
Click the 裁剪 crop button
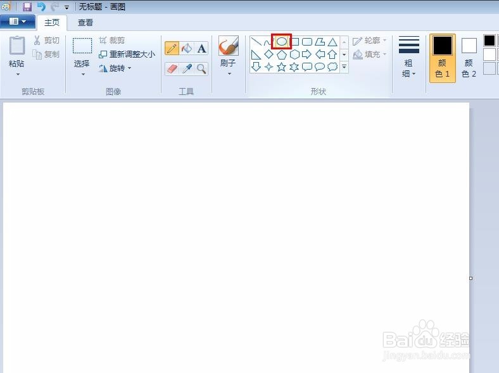click(111, 41)
